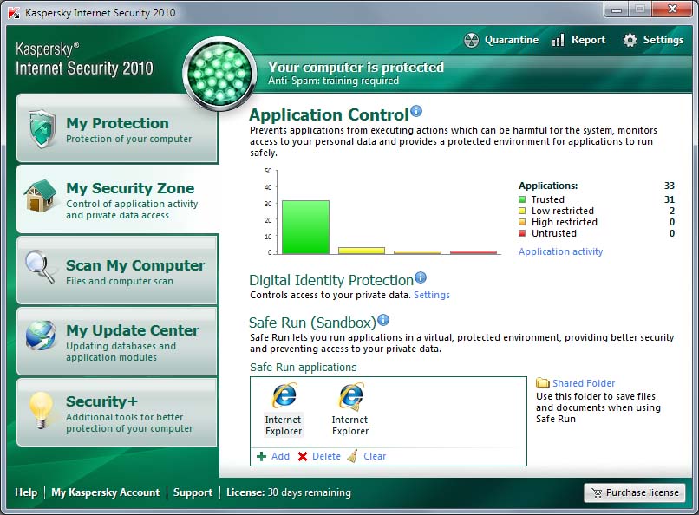Open Settings link under Digital Identity Protection
The height and width of the screenshot is (515, 699).
point(432,295)
